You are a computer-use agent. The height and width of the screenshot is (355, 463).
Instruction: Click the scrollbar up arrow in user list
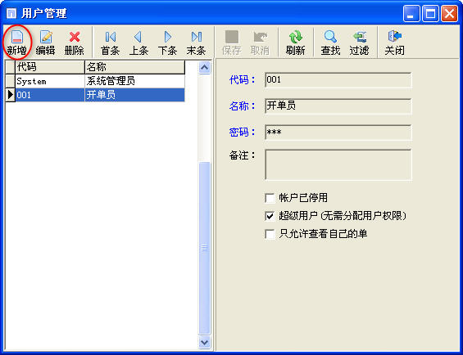click(x=204, y=68)
